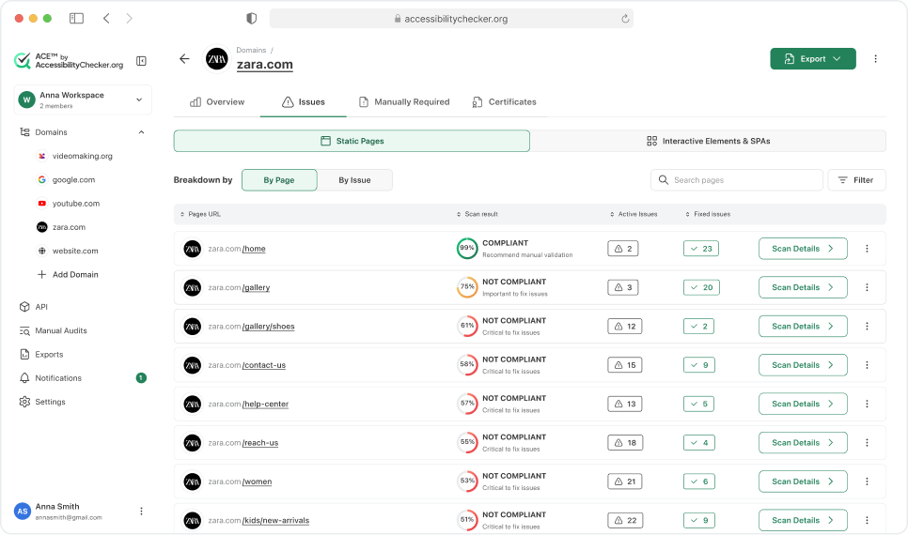Screen dimensions: 908x535
Task: Sort by Scan result column
Action: (477, 214)
